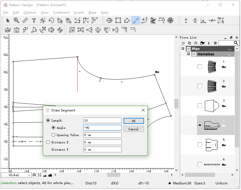Select the arrow pointer tool
This screenshot has width=241, height=190.
(x=8, y=20)
